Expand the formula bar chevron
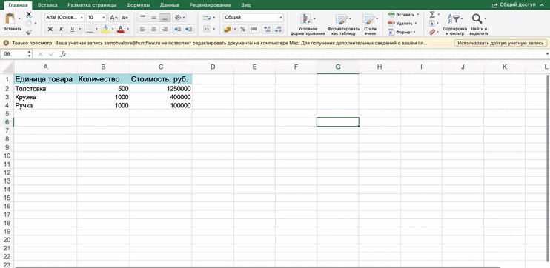 (547, 54)
